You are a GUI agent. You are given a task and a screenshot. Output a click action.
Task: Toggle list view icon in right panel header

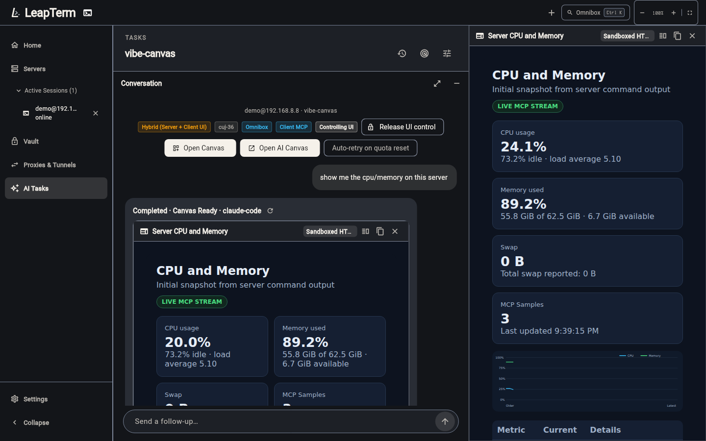coord(663,36)
